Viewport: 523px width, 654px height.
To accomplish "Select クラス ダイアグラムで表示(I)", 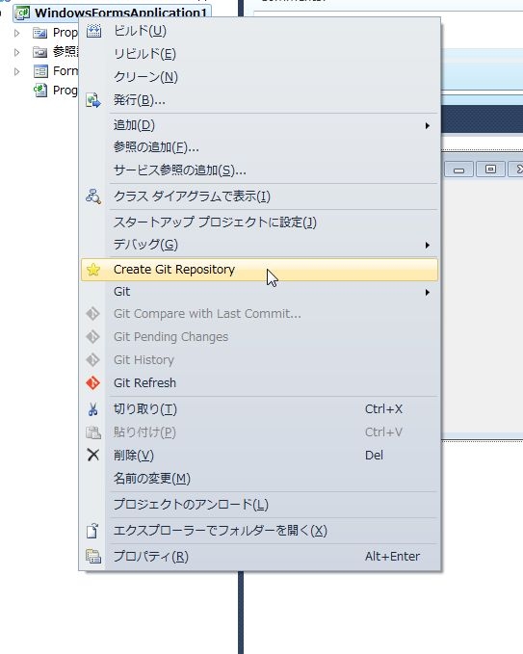I will click(259, 196).
